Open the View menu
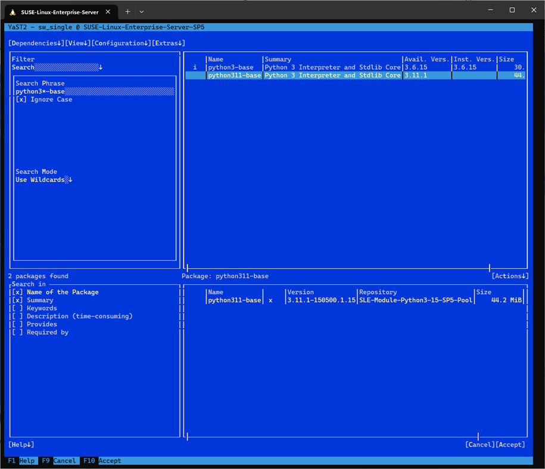 coord(78,43)
